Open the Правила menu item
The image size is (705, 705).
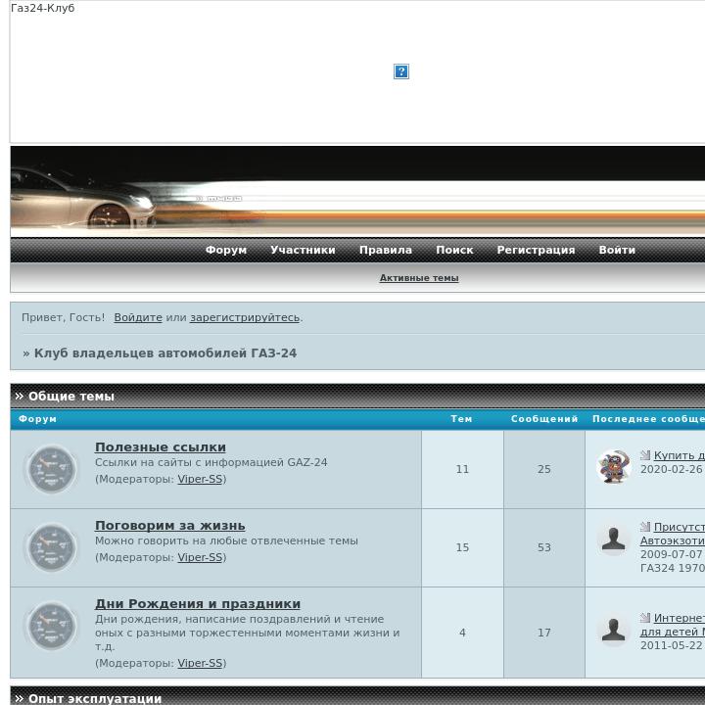386,250
